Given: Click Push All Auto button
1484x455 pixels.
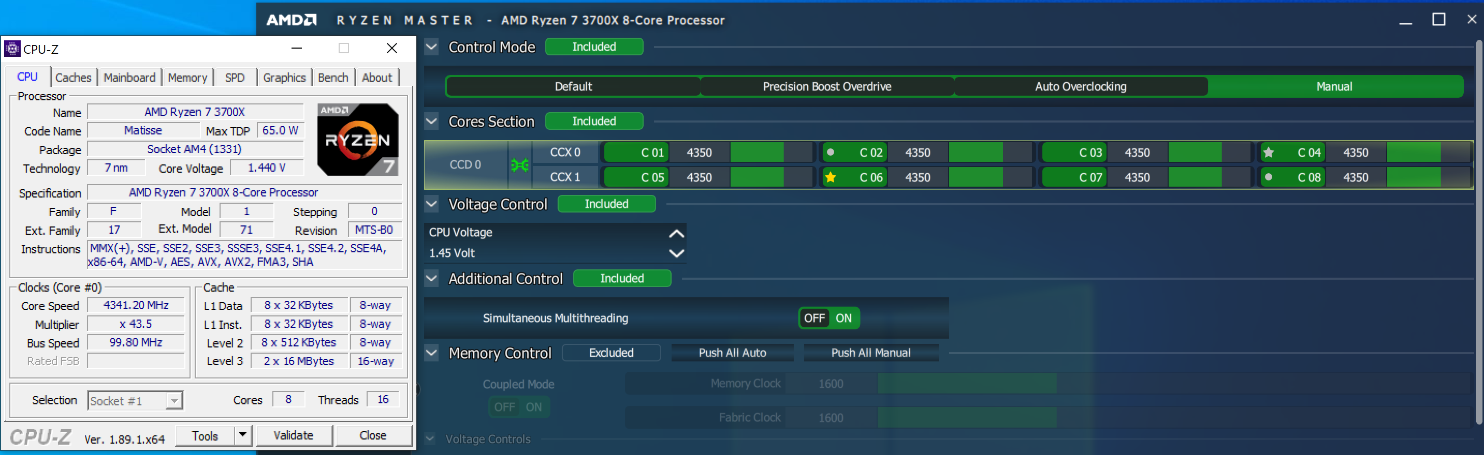Looking at the screenshot, I should point(732,353).
